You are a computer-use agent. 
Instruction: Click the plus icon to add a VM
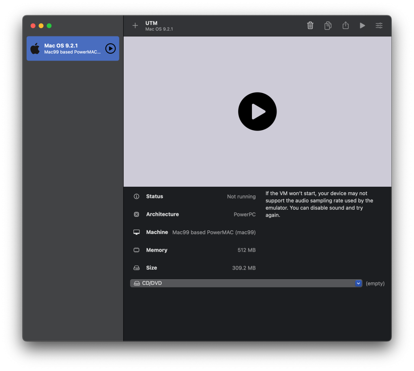(x=135, y=25)
